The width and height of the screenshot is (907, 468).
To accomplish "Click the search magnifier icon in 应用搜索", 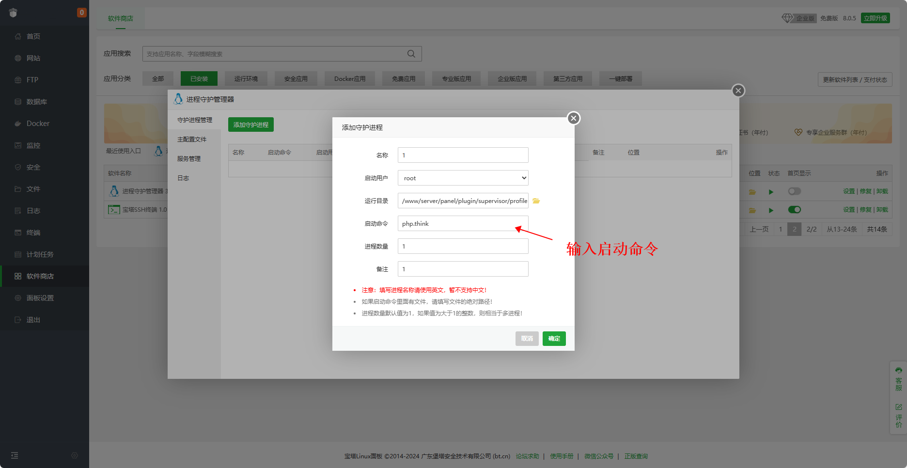I will point(411,54).
